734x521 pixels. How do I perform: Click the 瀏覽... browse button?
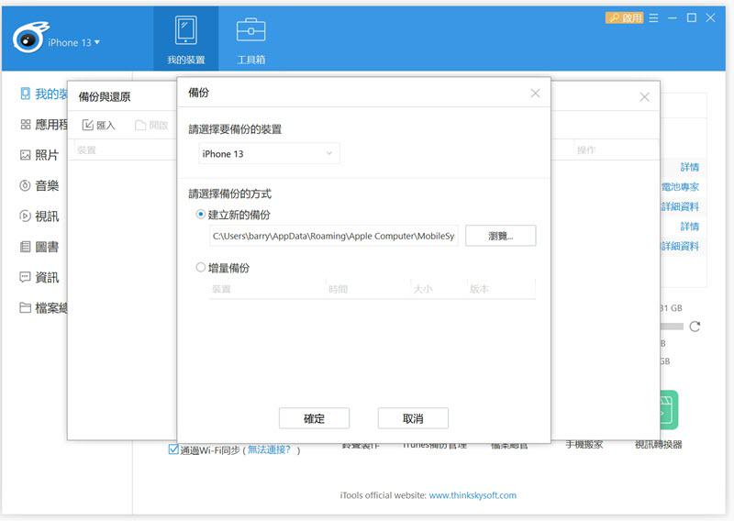[x=500, y=236]
